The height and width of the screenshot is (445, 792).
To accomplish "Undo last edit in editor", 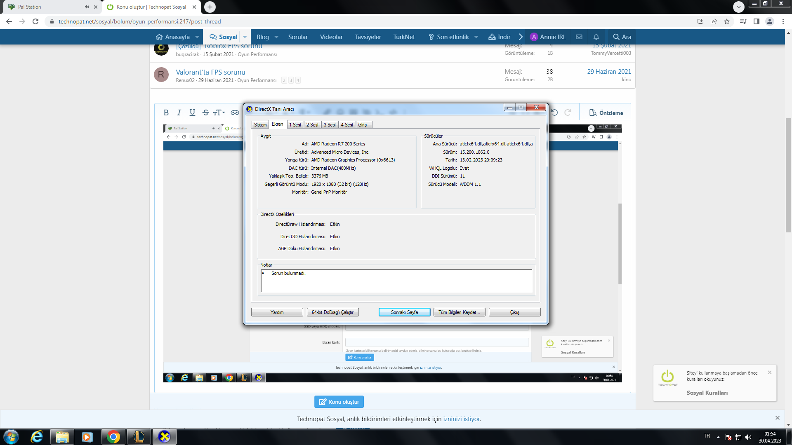I will 554,112.
